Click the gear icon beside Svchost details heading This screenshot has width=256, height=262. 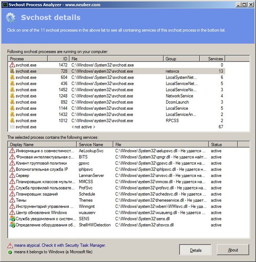10,17
